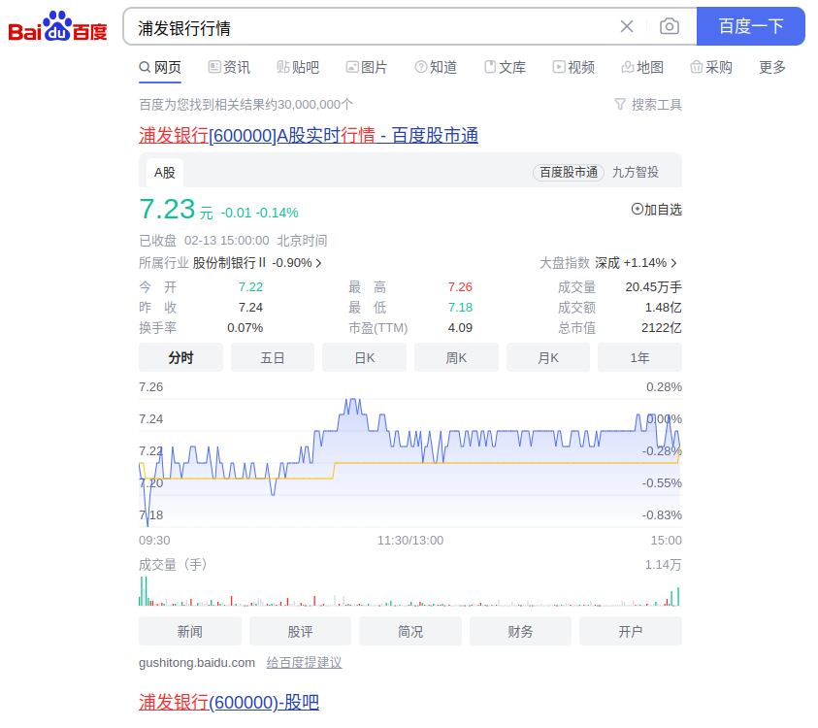Open the 浦发银行[600000]A股实时行情 result link

coord(309,136)
